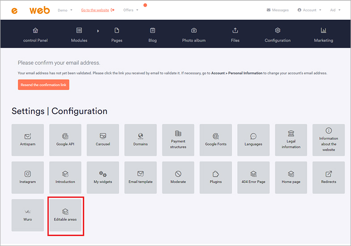Open the My widgets tile
Viewport: 351px width, 246px height.
tap(103, 177)
